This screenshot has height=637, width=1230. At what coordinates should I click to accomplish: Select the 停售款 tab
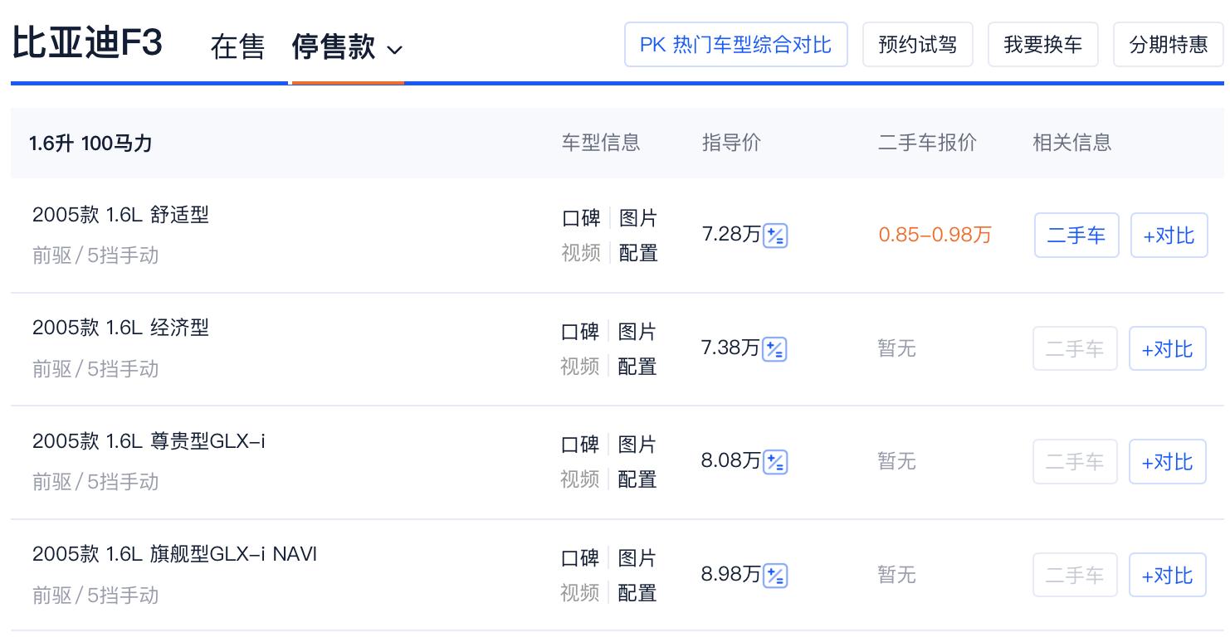click(x=335, y=48)
